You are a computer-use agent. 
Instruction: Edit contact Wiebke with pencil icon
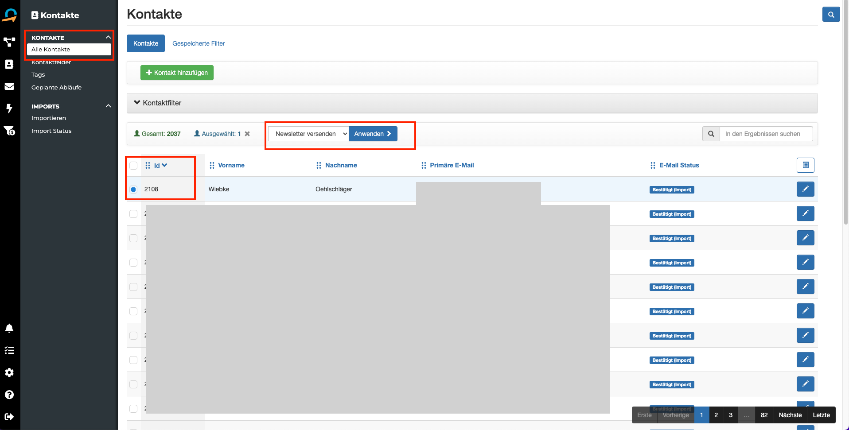tap(805, 189)
